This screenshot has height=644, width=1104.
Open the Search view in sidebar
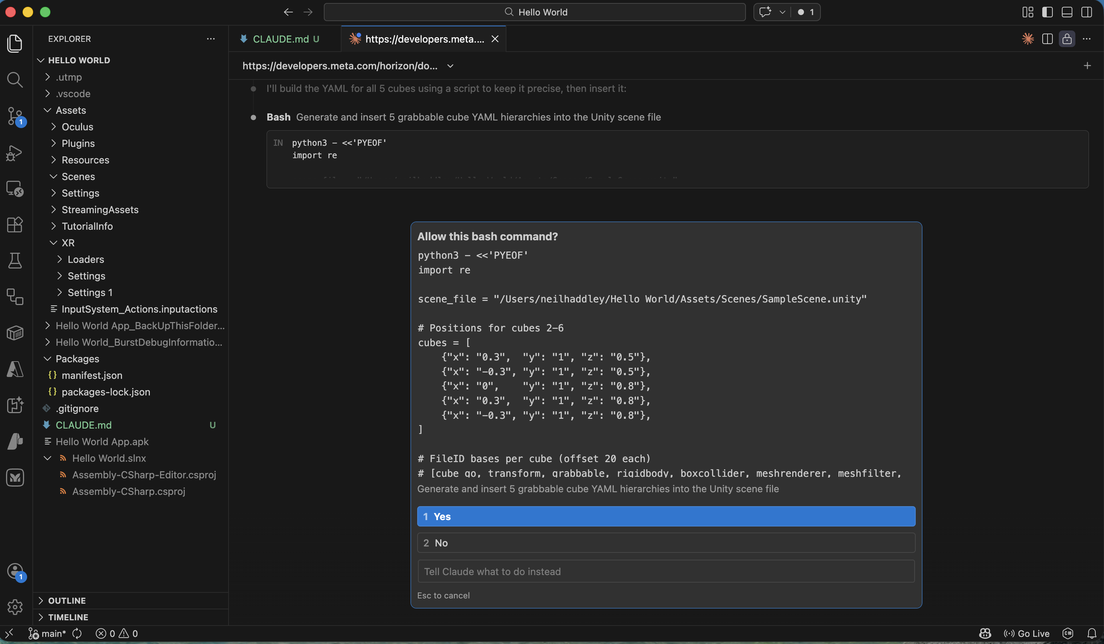(15, 80)
